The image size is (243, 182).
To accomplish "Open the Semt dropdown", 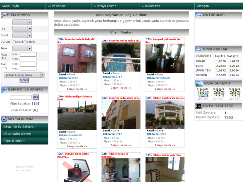I will point(22,35).
